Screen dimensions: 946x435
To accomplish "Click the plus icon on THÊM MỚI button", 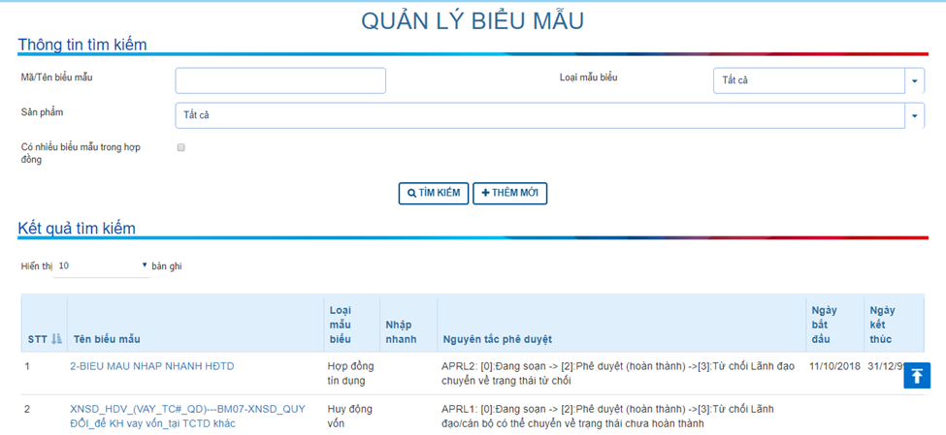I will (x=486, y=194).
